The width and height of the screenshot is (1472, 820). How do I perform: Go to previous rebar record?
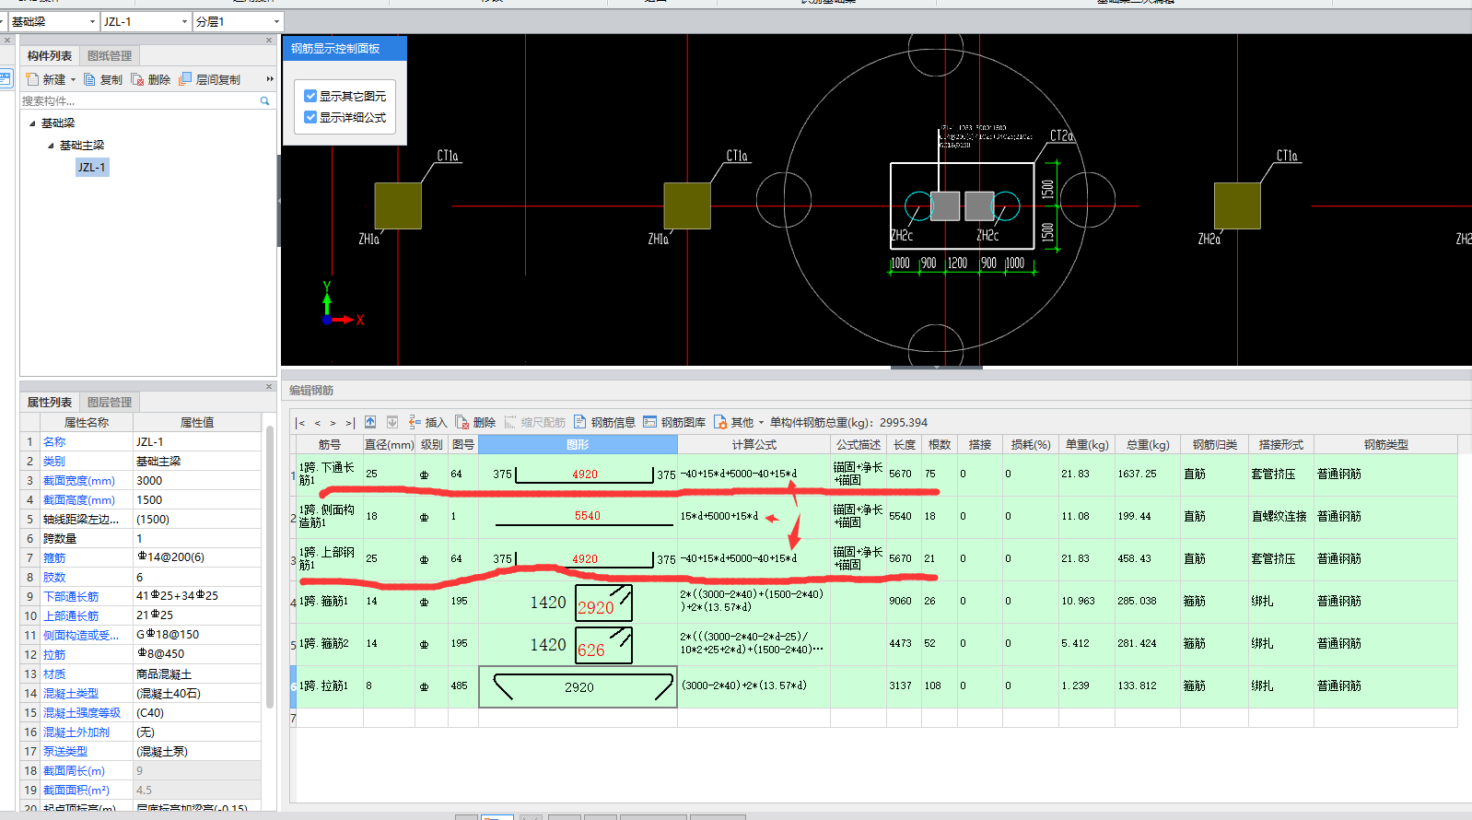click(318, 423)
